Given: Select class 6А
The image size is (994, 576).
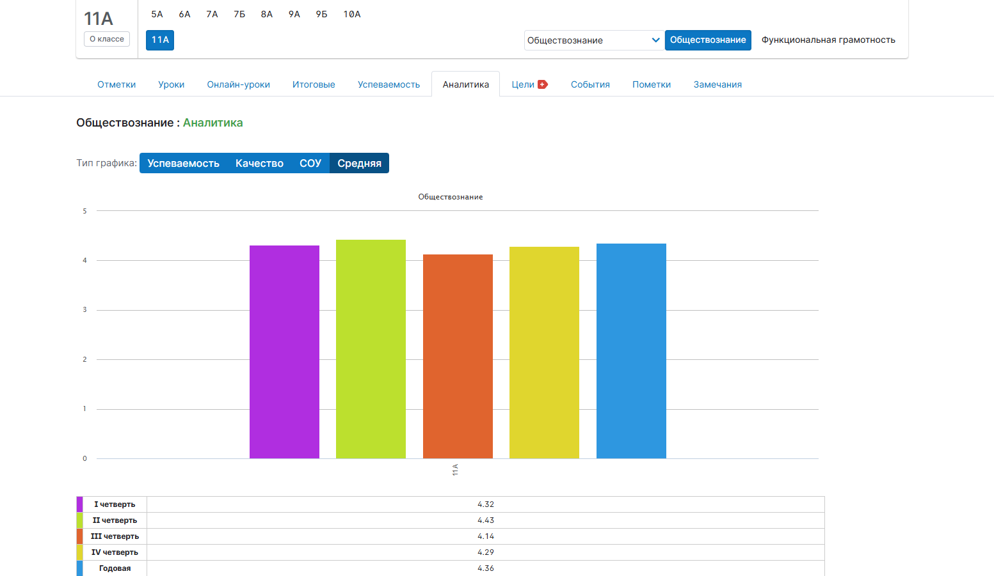Looking at the screenshot, I should click(x=185, y=14).
